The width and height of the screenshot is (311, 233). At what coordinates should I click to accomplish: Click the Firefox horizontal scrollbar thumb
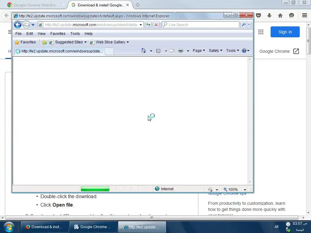click(152, 218)
